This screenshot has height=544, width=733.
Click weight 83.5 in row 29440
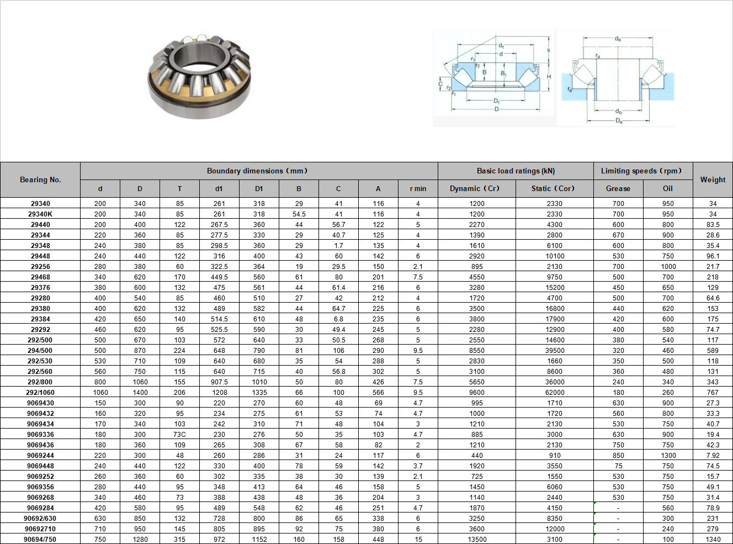[713, 225]
